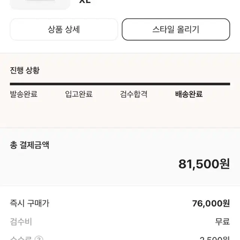Select the 검수합격 progress step
The height and width of the screenshot is (240, 240).
[134, 94]
